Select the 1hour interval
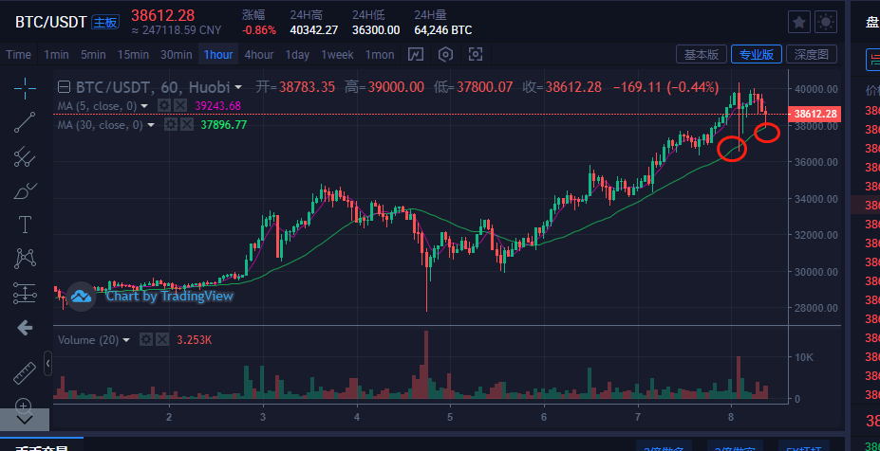 click(x=218, y=54)
